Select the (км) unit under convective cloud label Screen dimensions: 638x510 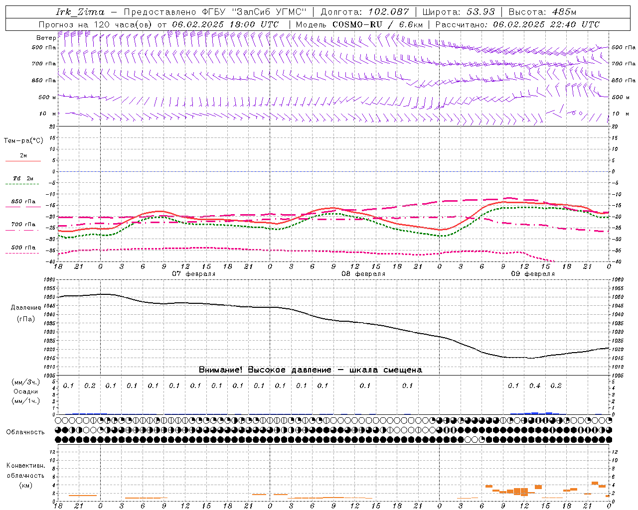click(26, 485)
